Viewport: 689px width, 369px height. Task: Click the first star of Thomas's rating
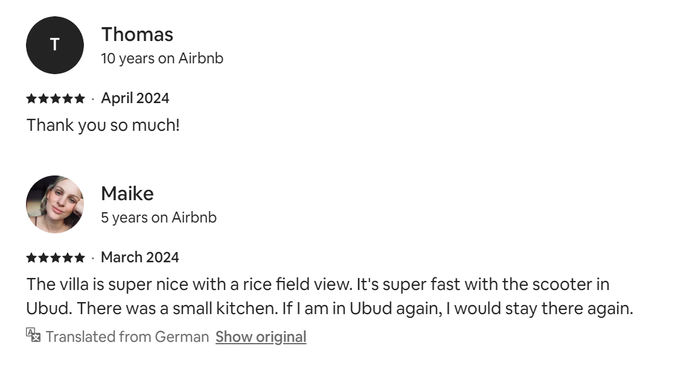pyautogui.click(x=31, y=98)
